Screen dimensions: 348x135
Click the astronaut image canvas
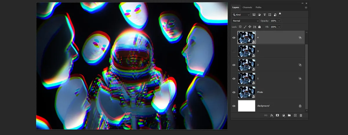pos(132,66)
